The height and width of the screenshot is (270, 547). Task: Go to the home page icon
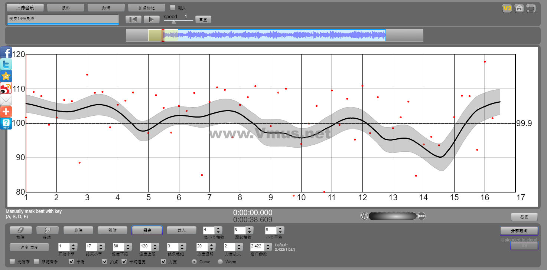click(x=519, y=8)
